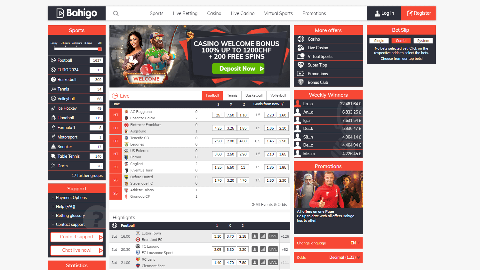The width and height of the screenshot is (480, 270).
Task: Switch to Tennis live tab
Action: 232,95
